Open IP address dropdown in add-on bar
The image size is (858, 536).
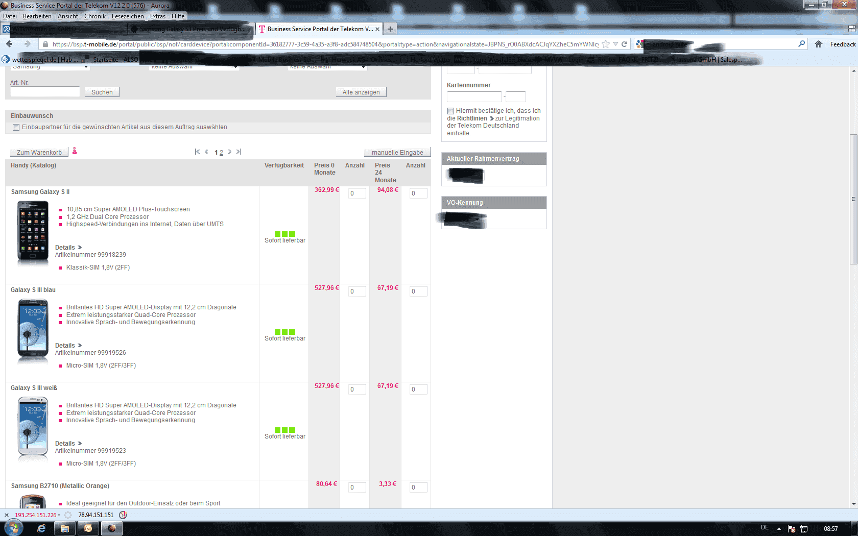pos(59,515)
